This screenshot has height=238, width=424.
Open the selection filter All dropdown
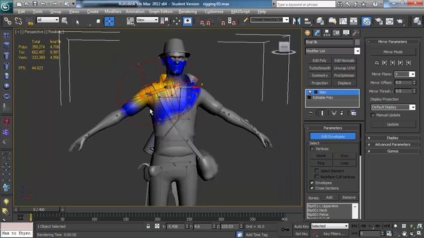pos(48,20)
